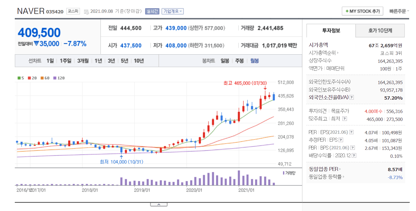Open help icon next to 52주최고 최저
The height and width of the screenshot is (211, 416).
345,119
